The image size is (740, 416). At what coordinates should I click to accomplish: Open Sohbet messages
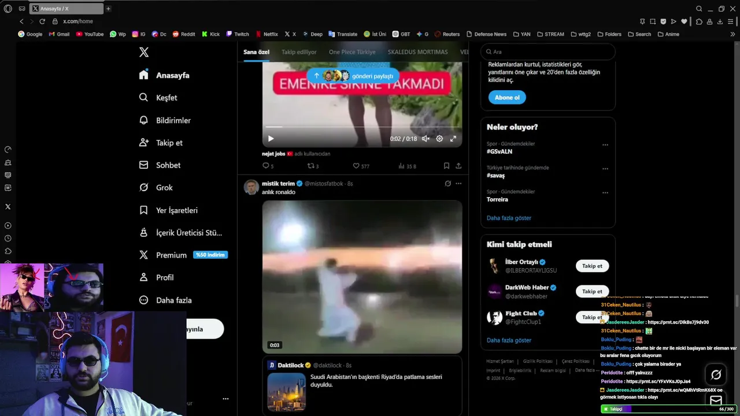click(160, 165)
